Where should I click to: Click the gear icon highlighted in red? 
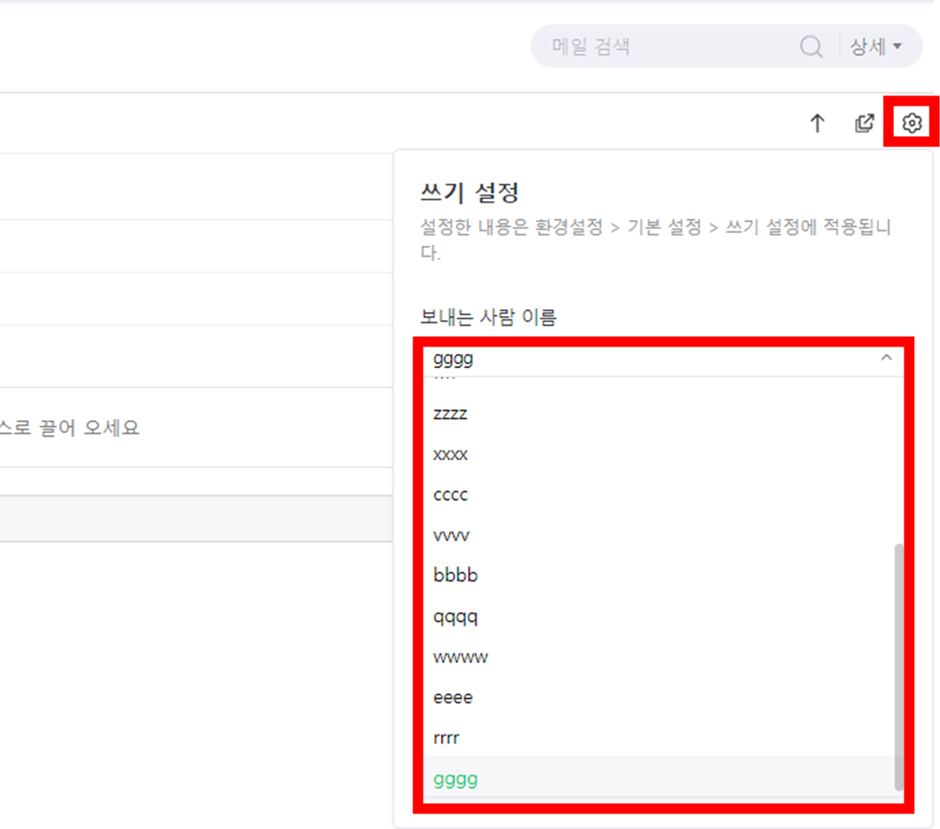point(912,123)
